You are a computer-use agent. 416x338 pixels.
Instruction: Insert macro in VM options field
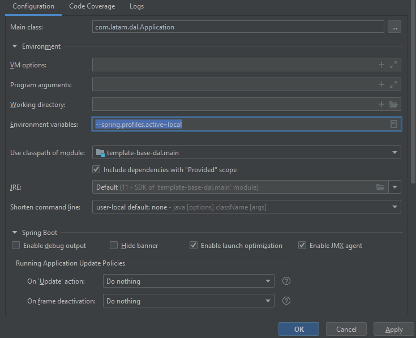pyautogui.click(x=381, y=65)
